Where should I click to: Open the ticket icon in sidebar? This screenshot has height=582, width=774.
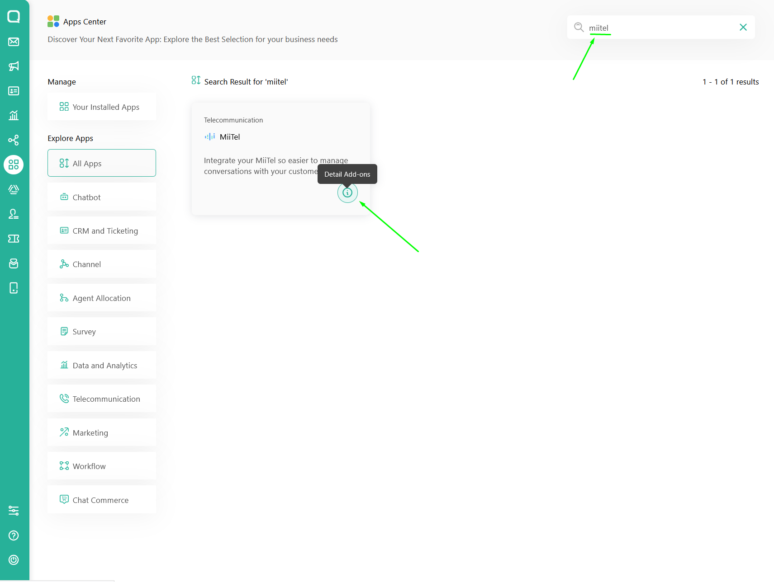(14, 239)
